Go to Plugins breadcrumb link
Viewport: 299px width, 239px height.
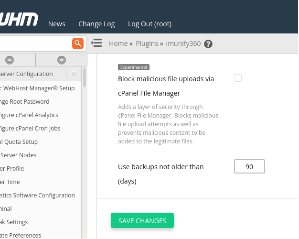[x=147, y=43]
